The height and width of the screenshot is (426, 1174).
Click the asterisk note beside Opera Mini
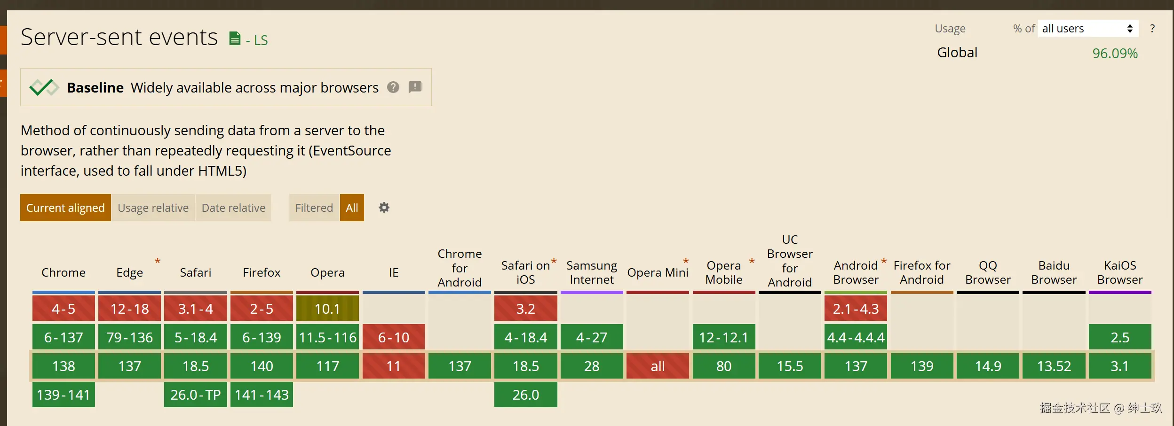coord(686,261)
